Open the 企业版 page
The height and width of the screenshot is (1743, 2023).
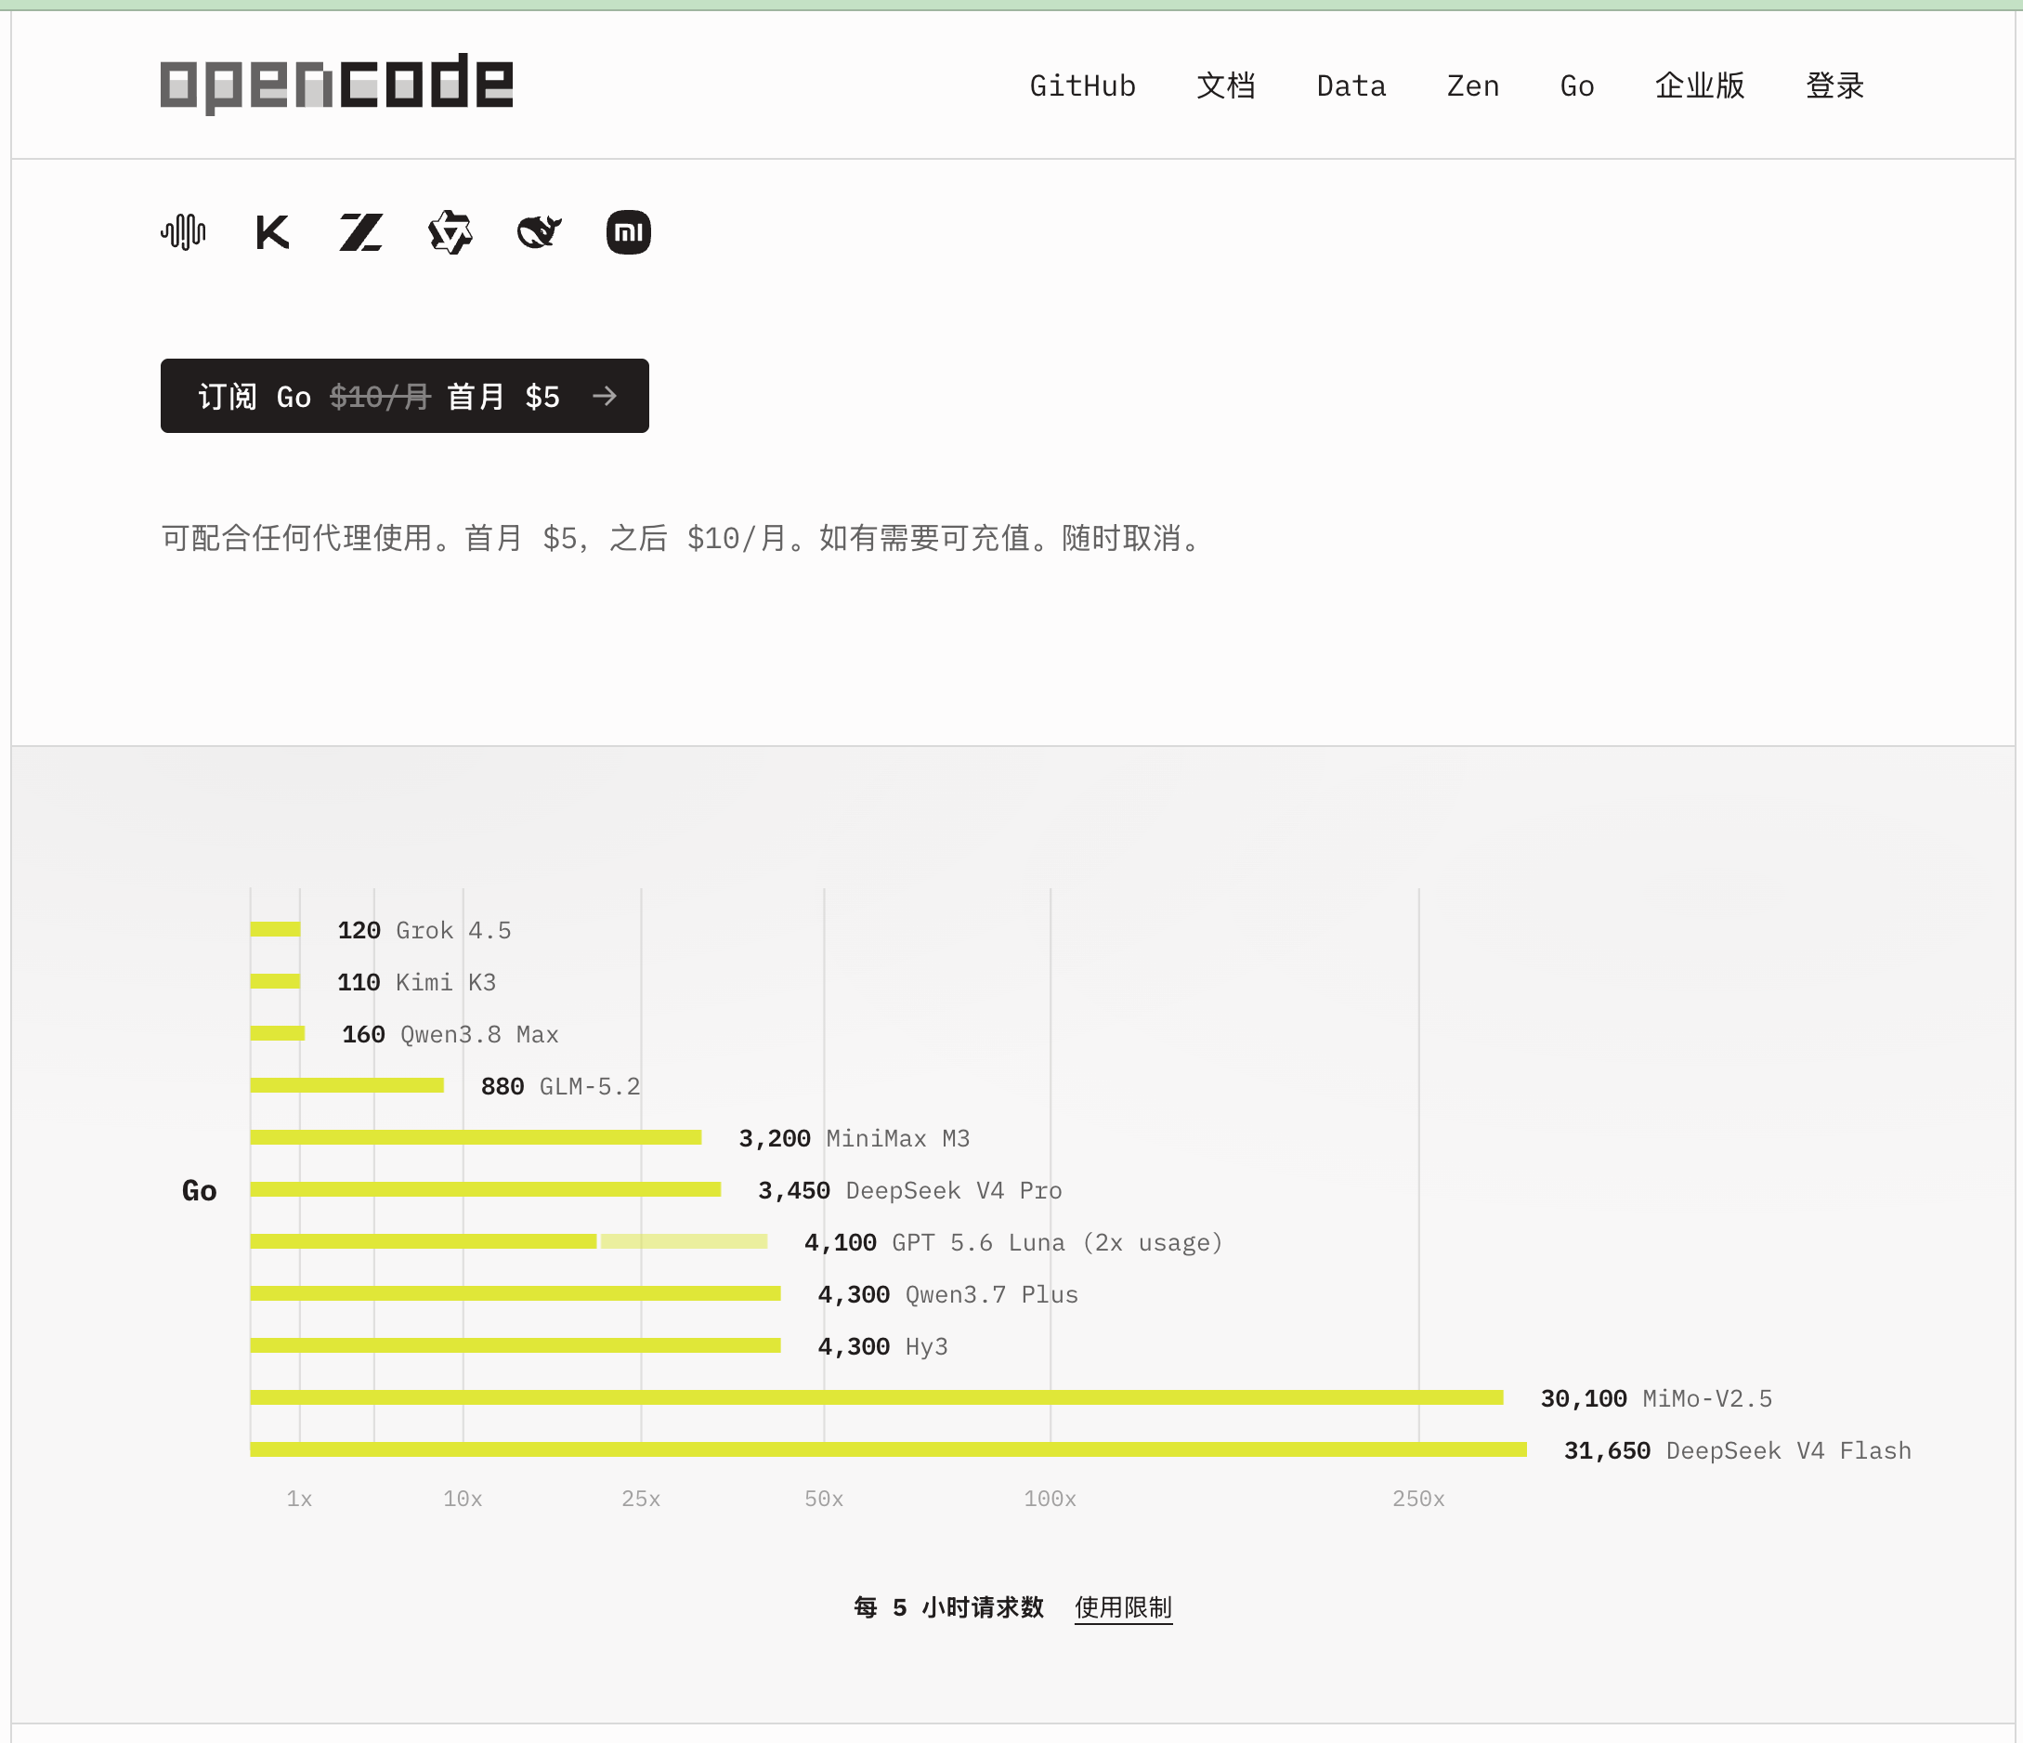coord(1700,85)
